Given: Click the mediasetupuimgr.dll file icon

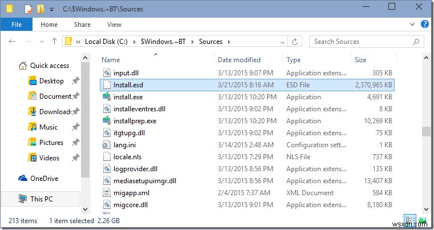Looking at the screenshot, I should (x=107, y=181).
